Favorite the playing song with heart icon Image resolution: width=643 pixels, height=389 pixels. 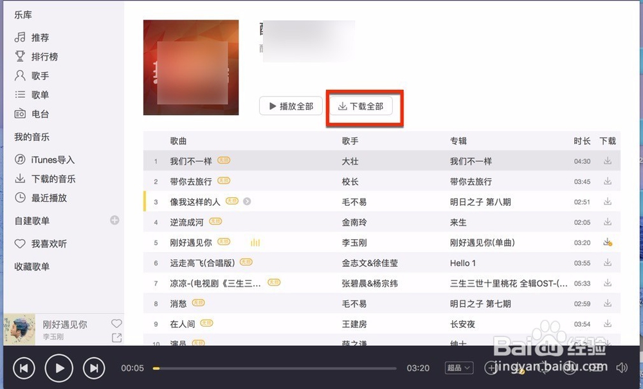click(116, 324)
